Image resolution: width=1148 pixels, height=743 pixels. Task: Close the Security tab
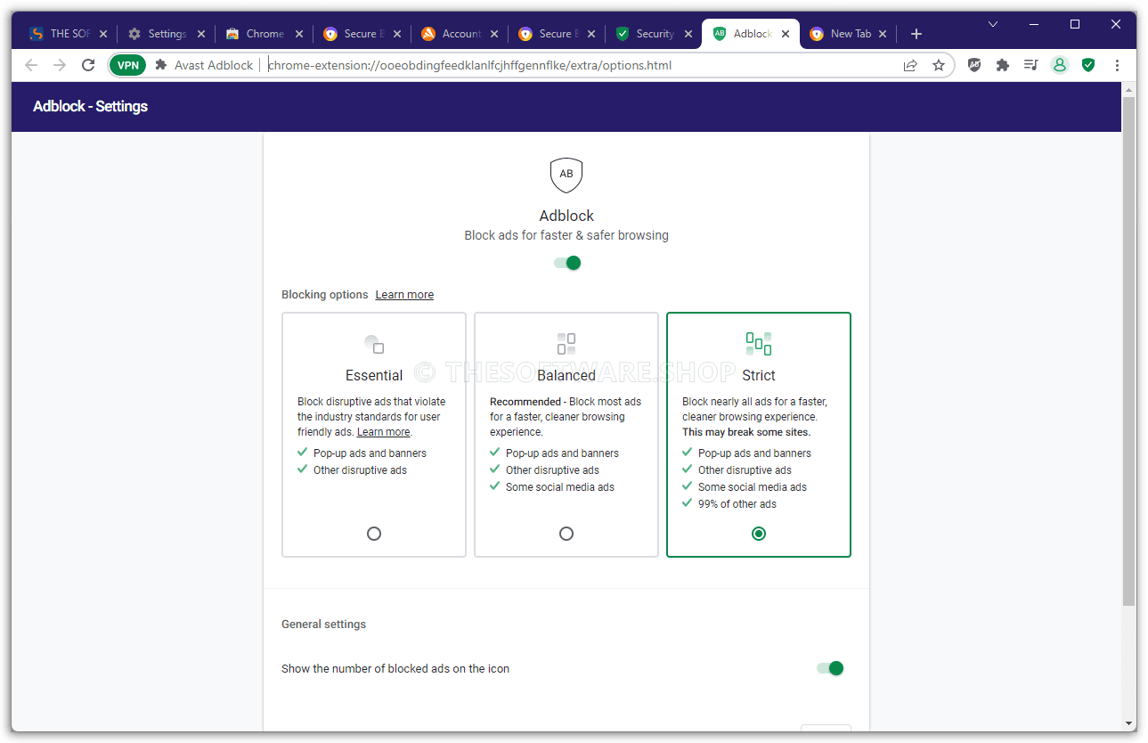(x=688, y=34)
